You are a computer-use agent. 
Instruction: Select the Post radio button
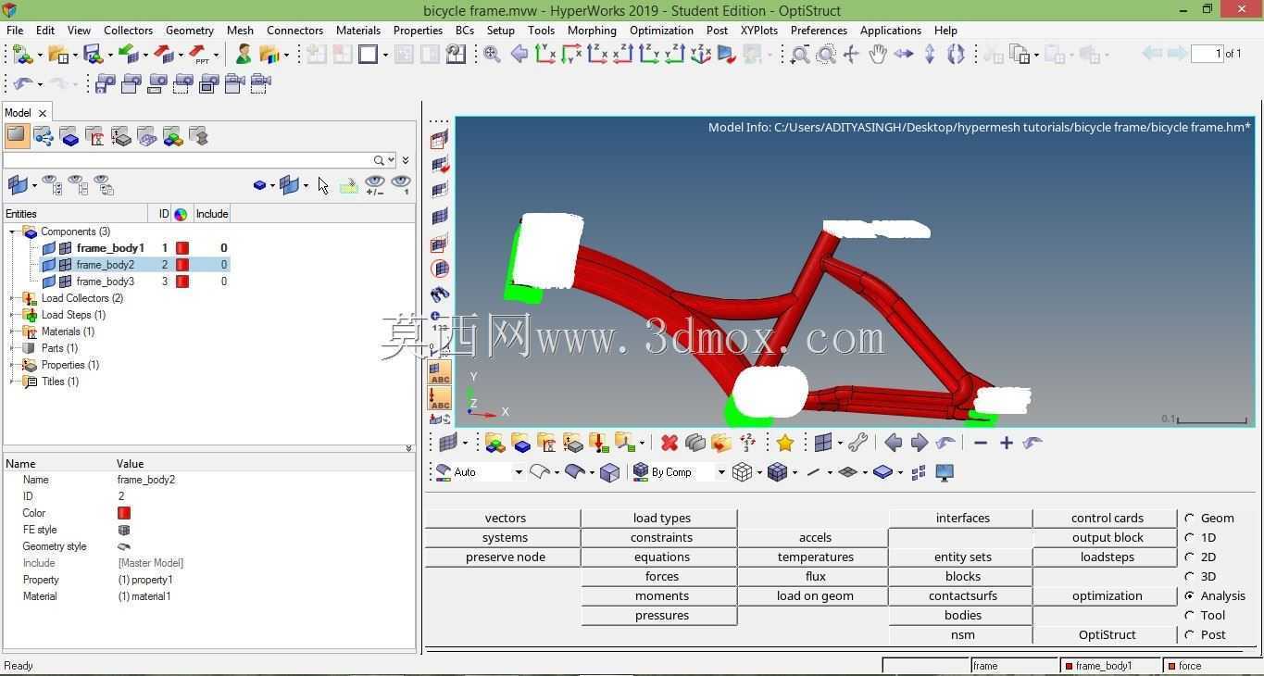1190,635
